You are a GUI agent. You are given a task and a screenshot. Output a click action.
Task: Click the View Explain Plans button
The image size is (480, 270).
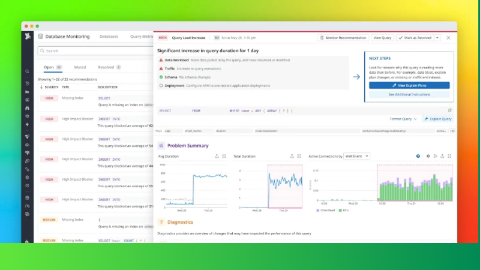(x=409, y=86)
